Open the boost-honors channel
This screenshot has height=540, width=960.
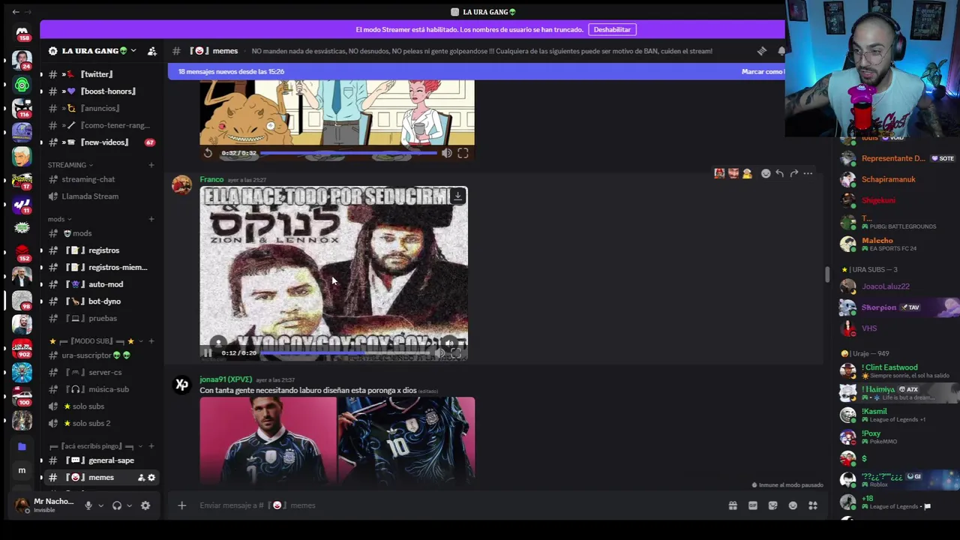pyautogui.click(x=99, y=91)
